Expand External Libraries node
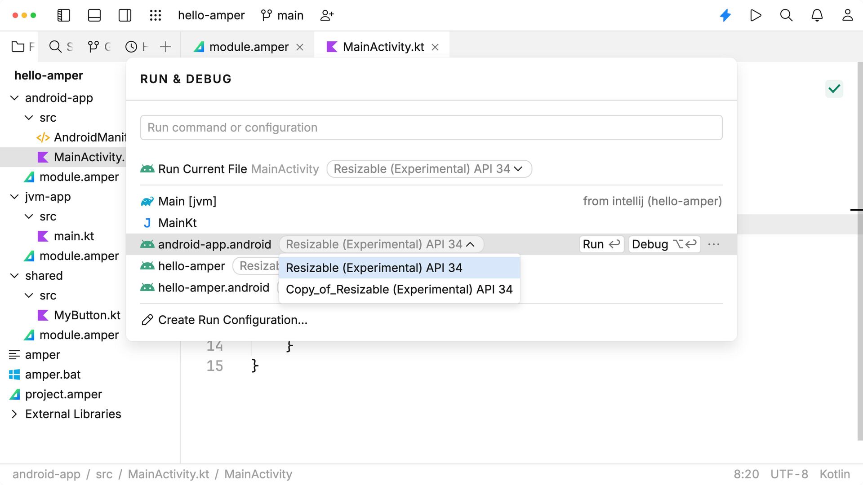 pos(14,414)
